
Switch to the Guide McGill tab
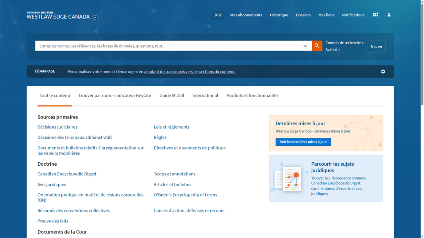[x=172, y=96]
